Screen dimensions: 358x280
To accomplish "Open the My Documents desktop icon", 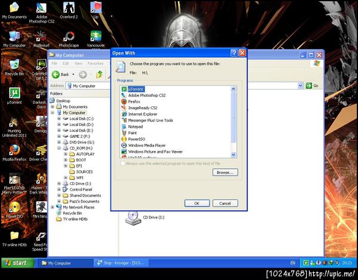I will tap(14, 10).
